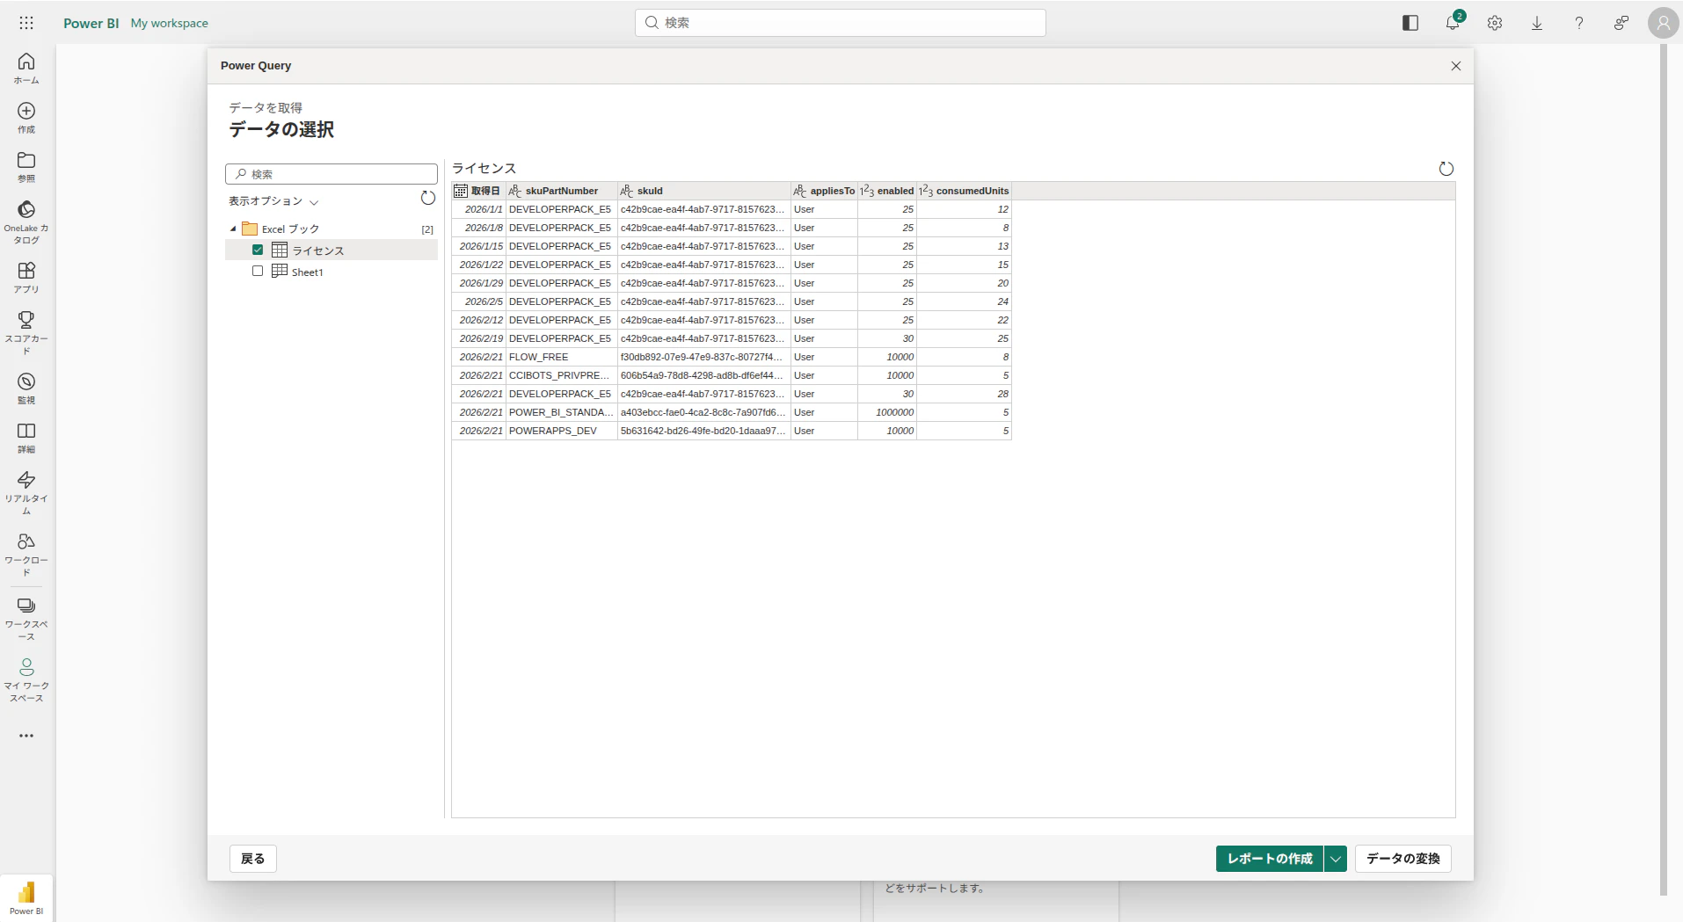Click the appliesTo column header

[824, 191]
